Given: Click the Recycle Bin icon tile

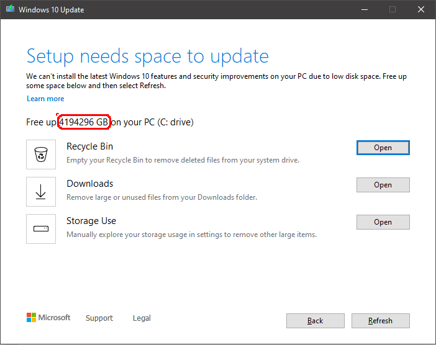Looking at the screenshot, I should click(41, 155).
